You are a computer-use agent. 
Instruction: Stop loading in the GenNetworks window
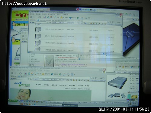point(25,74)
